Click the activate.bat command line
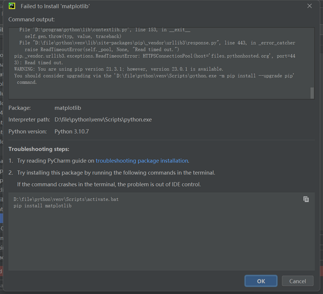 coord(66,199)
